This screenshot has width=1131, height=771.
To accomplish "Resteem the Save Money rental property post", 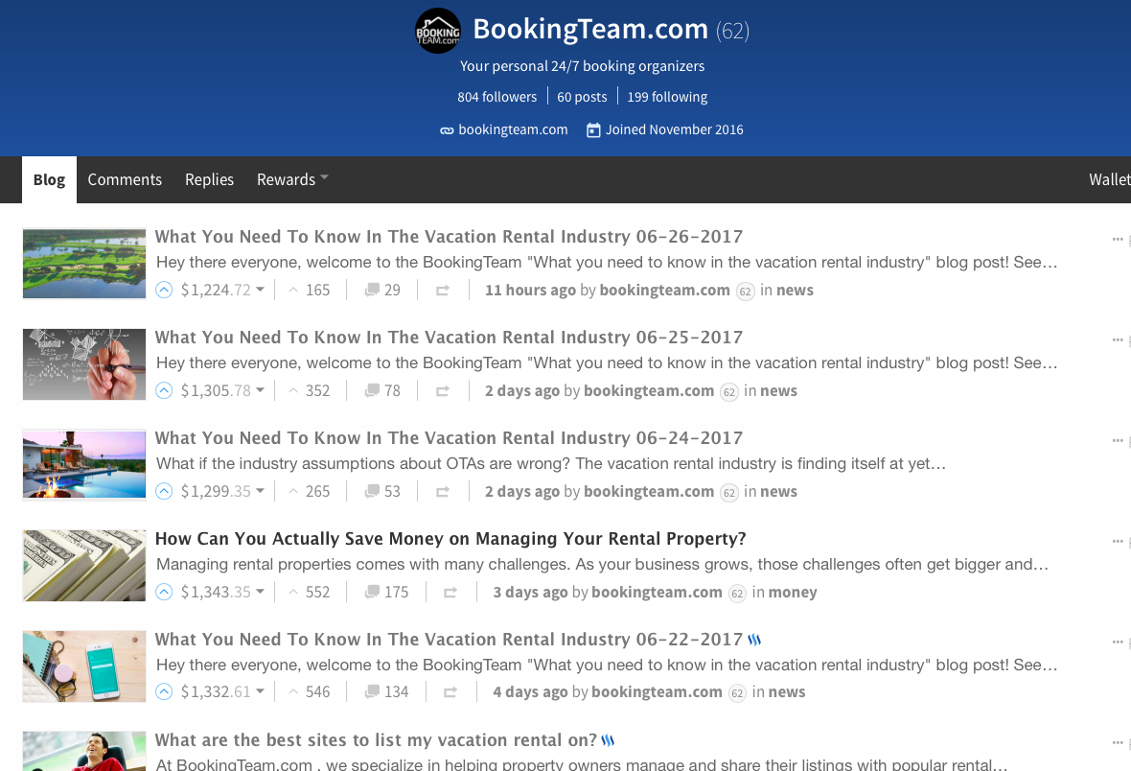I will pos(450,592).
